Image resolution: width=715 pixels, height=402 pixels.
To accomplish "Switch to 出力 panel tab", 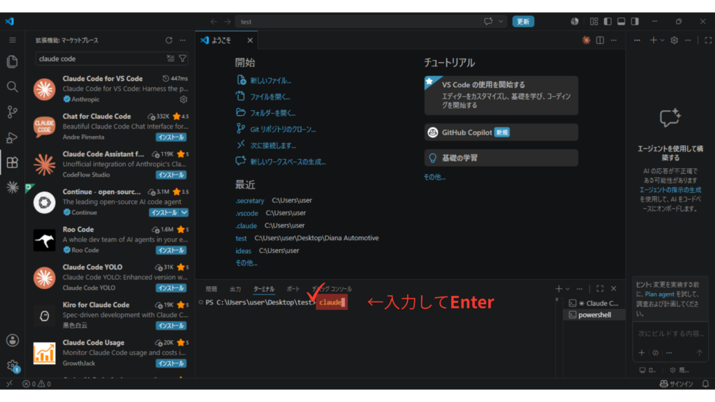I will 235,289.
